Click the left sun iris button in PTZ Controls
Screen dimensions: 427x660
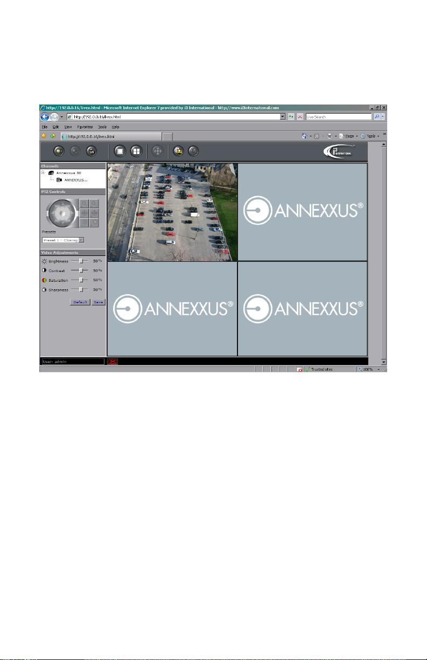(x=83, y=222)
